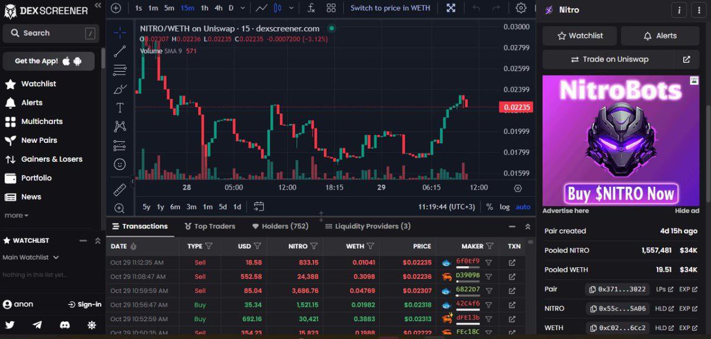Click the Trade on Uniswap button
The image size is (711, 339).
(608, 59)
